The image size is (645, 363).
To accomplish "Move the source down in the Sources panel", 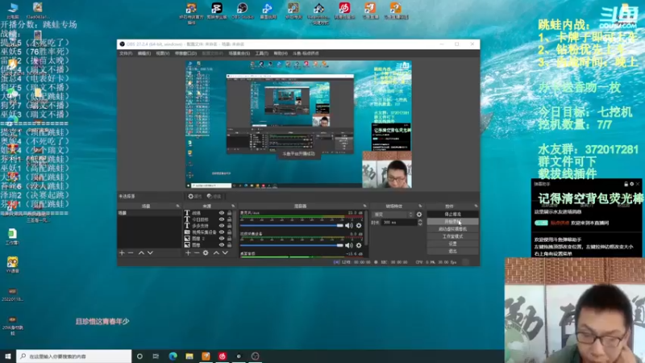I will click(x=225, y=252).
